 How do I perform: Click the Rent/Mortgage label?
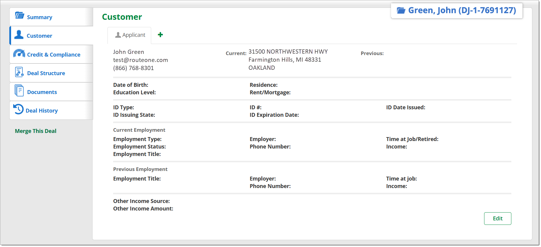click(270, 93)
